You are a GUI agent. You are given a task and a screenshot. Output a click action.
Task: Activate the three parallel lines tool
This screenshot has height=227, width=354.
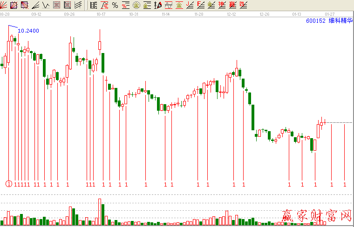(79, 5)
